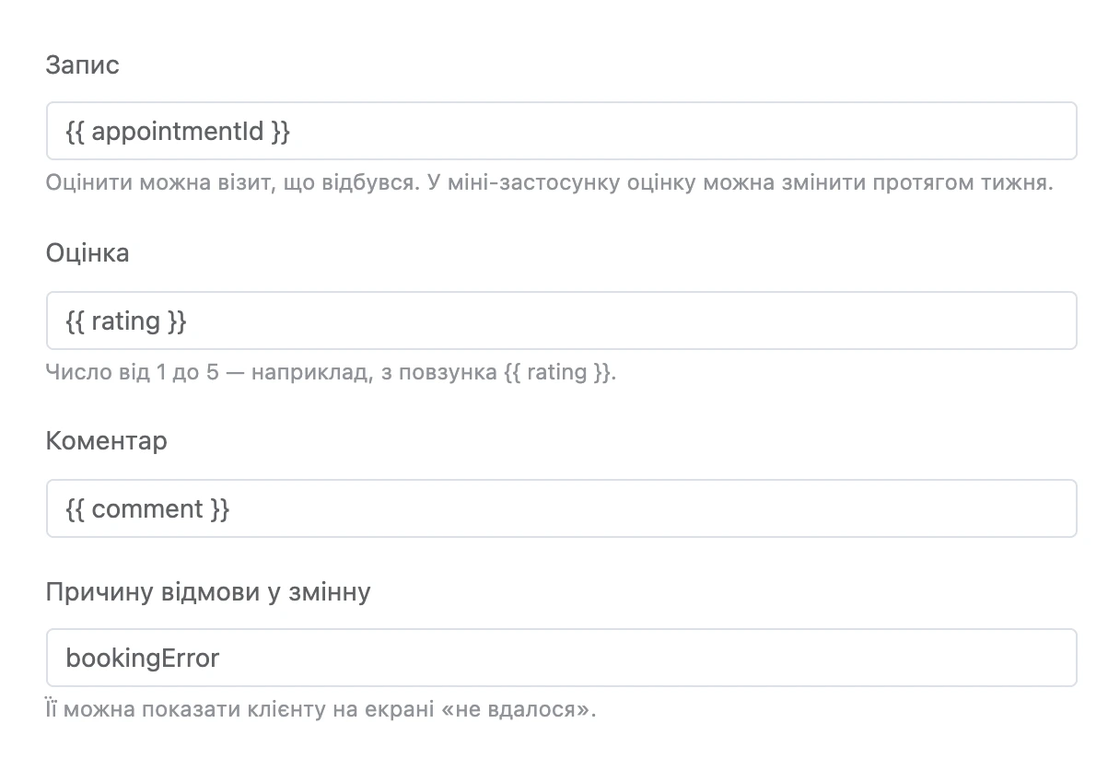Viewport: 1120px width, 770px height.
Task: Click the "Оцінка" field label
Action: [87, 253]
